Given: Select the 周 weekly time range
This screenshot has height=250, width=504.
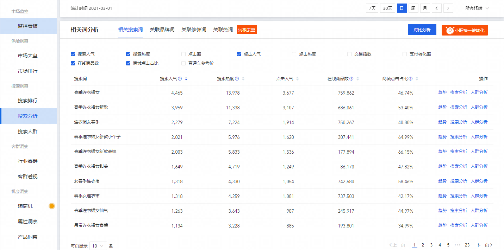Looking at the screenshot, I should click(x=413, y=8).
